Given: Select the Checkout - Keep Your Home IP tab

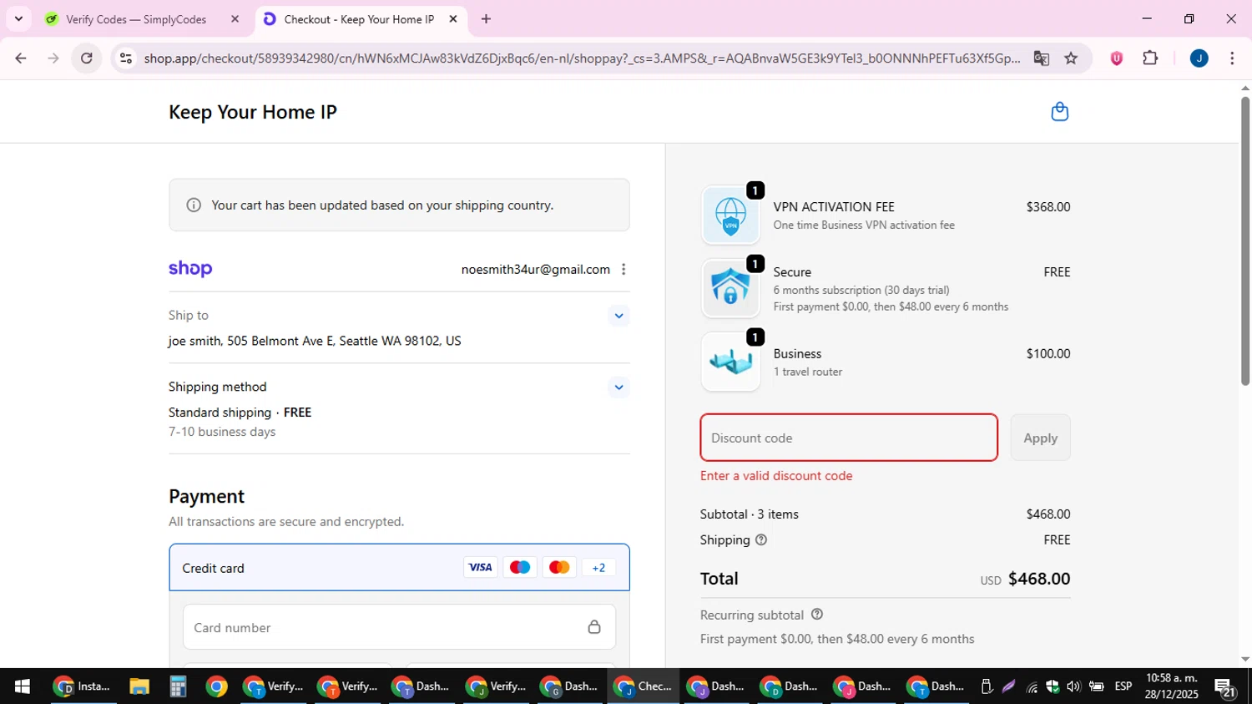Looking at the screenshot, I should pyautogui.click(x=359, y=19).
